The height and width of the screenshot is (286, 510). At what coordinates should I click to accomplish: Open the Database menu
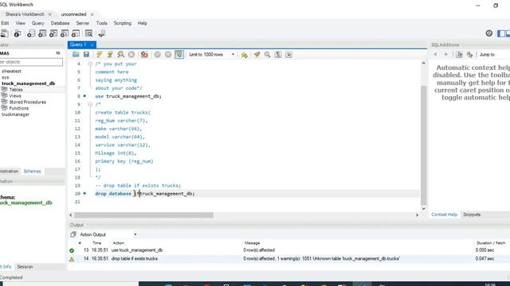click(61, 23)
